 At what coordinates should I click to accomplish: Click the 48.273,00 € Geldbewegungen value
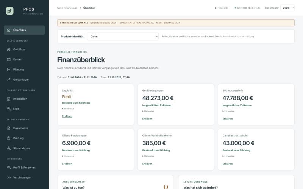pyautogui.click(x=158, y=98)
